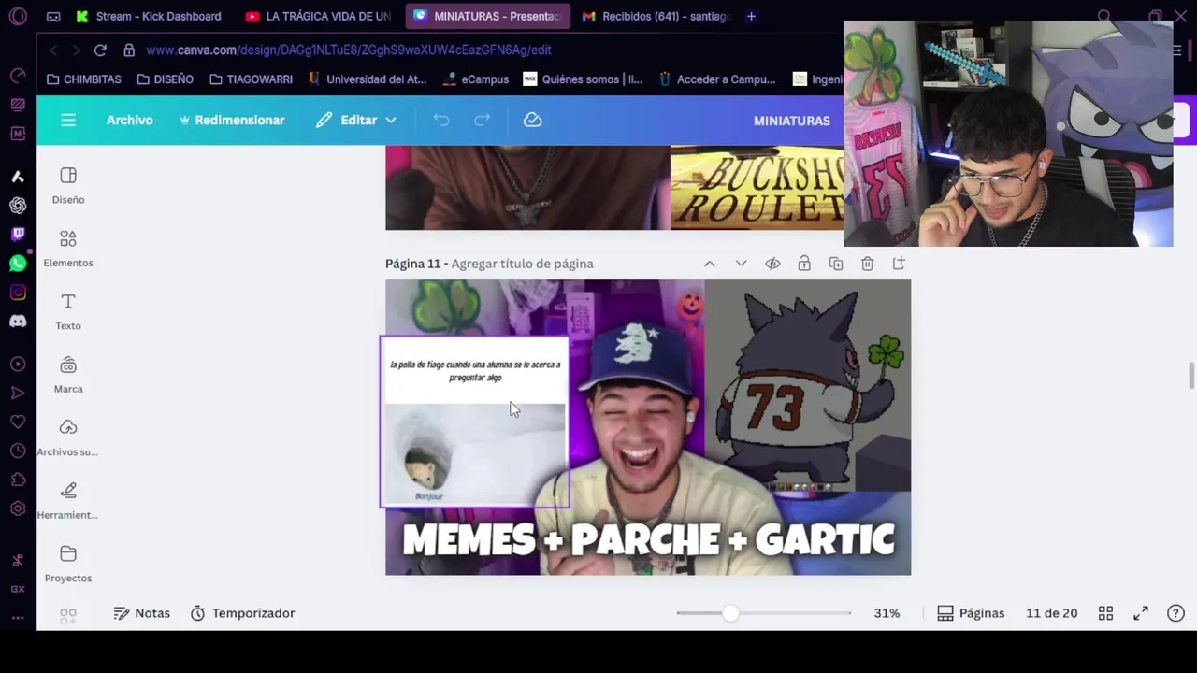Click the cloud save status icon
1197x673 pixels.
(532, 120)
